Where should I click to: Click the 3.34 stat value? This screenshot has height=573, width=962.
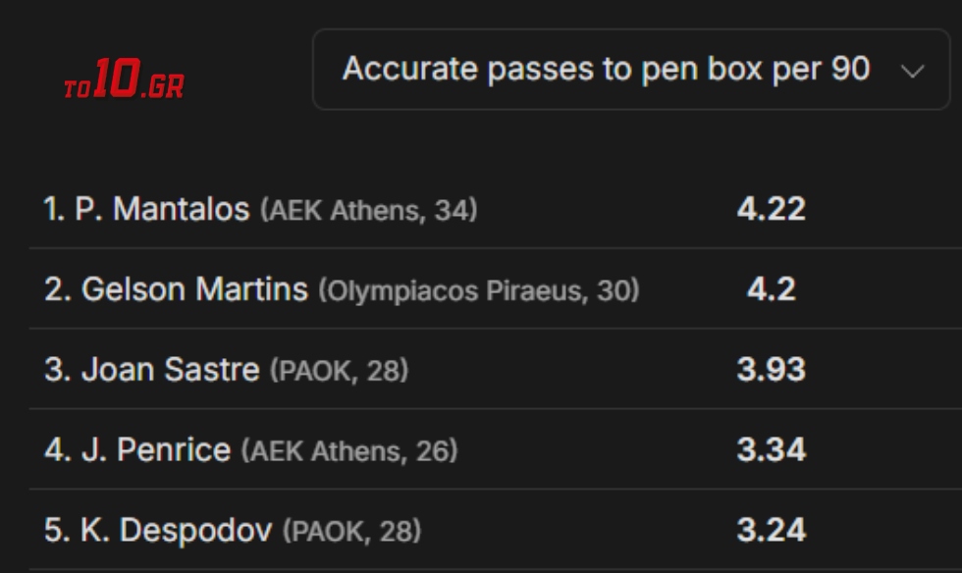pyautogui.click(x=771, y=450)
